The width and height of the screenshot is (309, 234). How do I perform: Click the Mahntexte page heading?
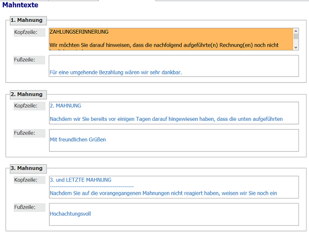(x=20, y=4)
